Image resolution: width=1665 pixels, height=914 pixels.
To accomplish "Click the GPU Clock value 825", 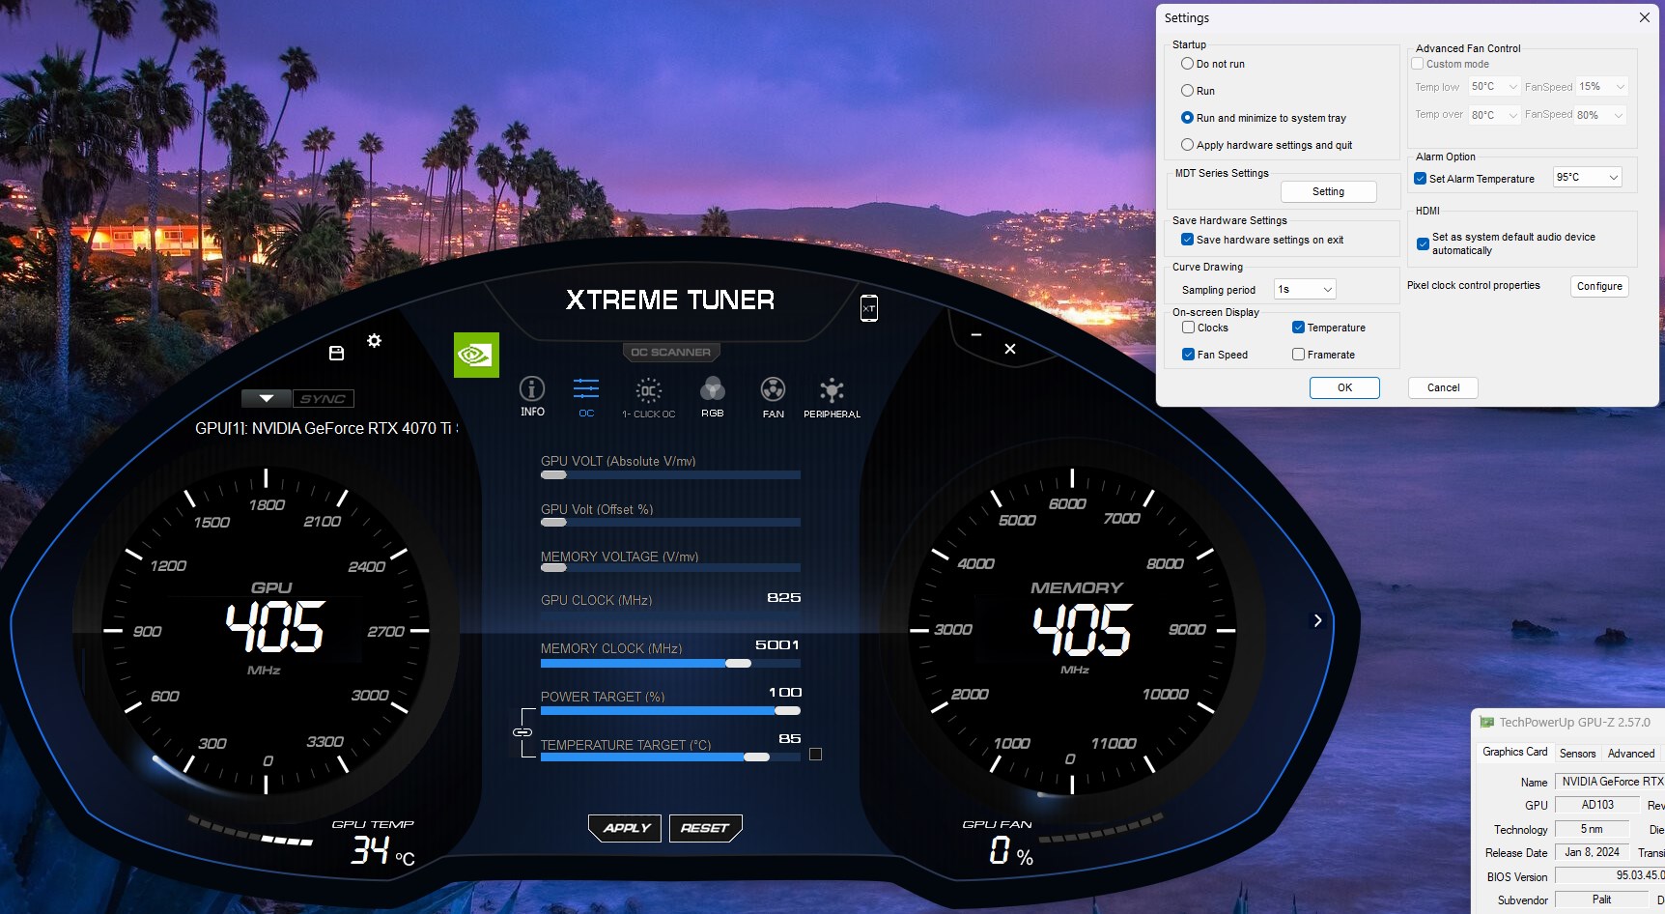I will pos(783,597).
